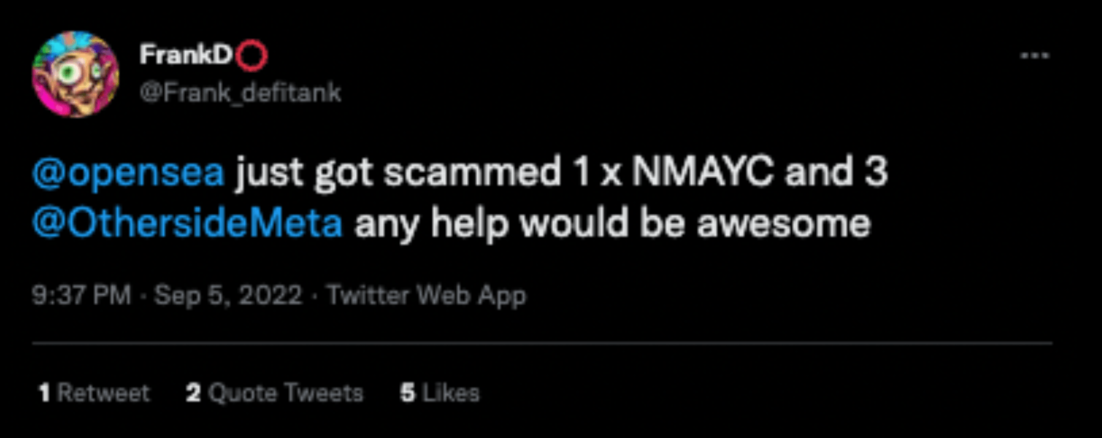Follow the @opensea mention link
The width and height of the screenshot is (1102, 438).
(x=128, y=171)
